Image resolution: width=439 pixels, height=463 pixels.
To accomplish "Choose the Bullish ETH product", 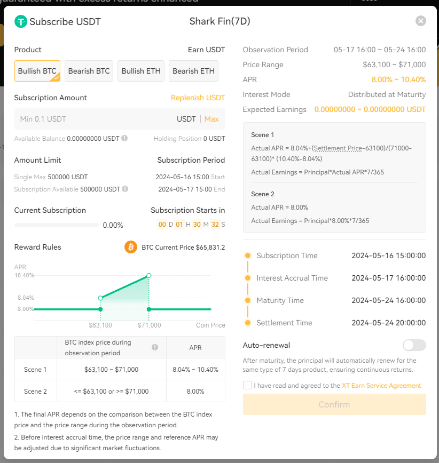I will pos(141,71).
